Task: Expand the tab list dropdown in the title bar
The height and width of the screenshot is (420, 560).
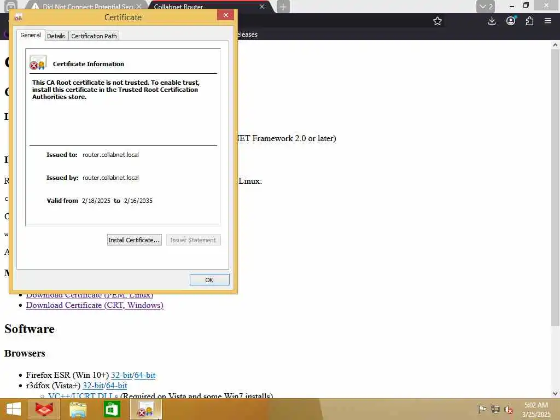Action: point(486,7)
